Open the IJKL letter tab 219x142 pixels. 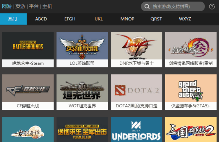click(x=98, y=19)
